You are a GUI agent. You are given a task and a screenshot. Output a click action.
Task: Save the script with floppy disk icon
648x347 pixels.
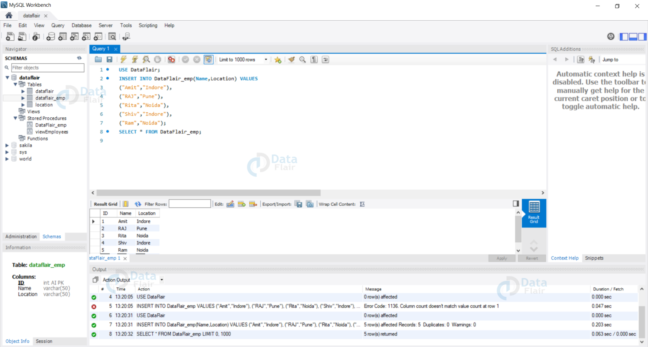coord(110,60)
